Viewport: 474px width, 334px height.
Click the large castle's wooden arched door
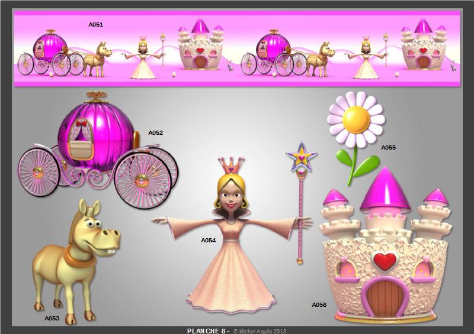[386, 297]
